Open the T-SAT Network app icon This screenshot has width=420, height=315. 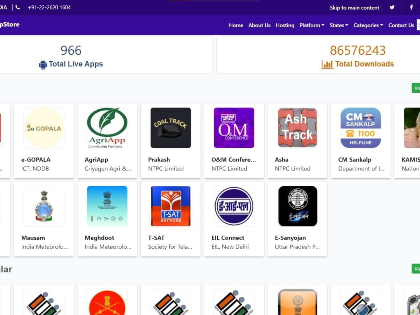click(171, 206)
